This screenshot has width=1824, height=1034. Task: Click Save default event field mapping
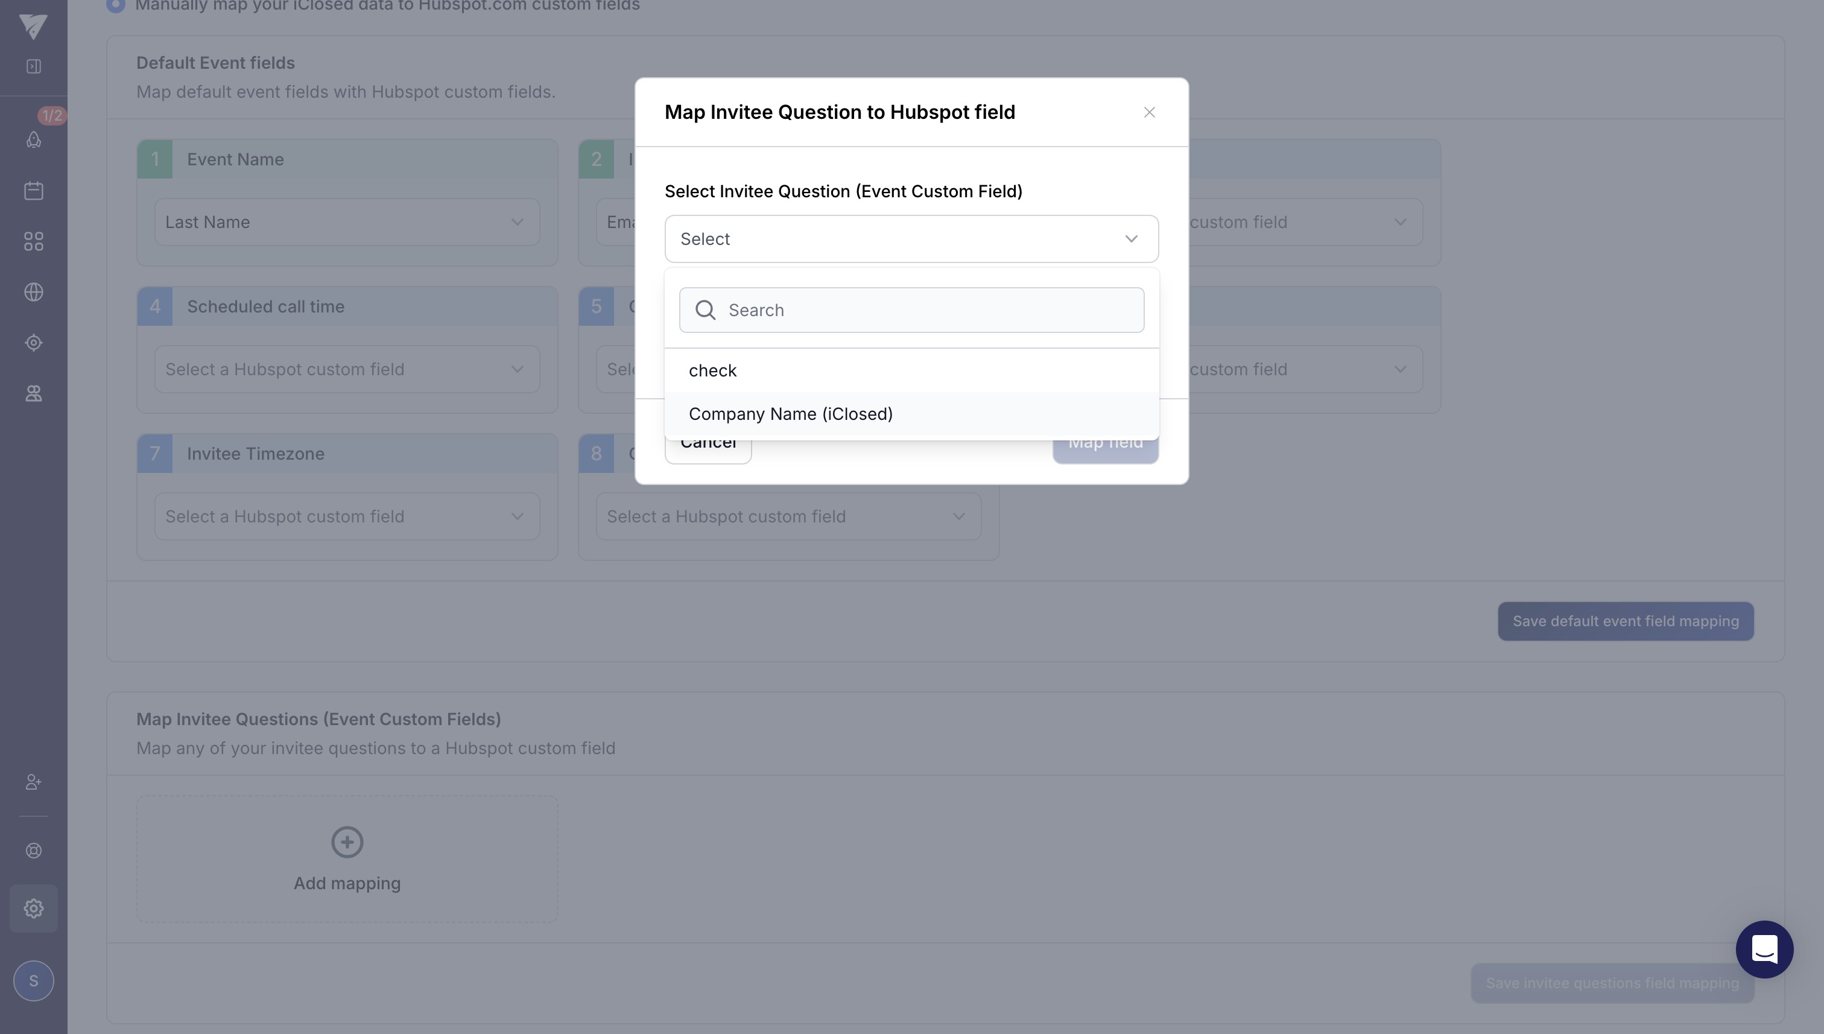(x=1625, y=621)
